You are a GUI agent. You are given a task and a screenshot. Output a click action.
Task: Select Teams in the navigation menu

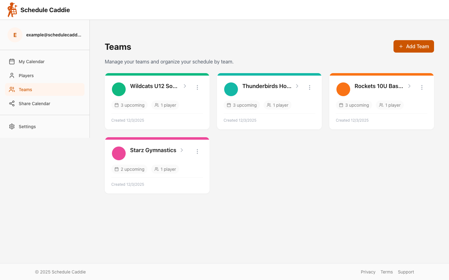(x=25, y=89)
